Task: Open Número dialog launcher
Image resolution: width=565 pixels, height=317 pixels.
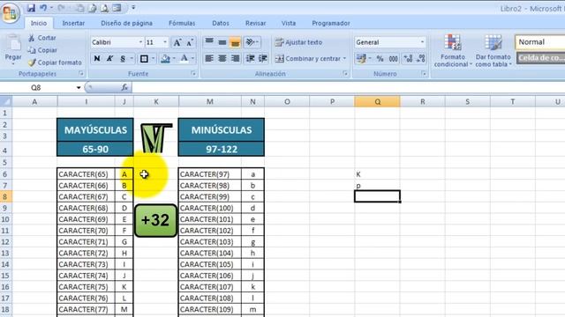Action: [424, 74]
